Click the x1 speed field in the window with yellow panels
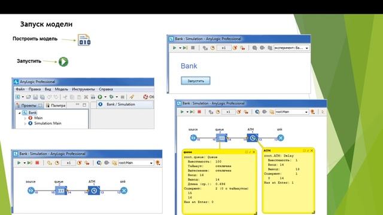The width and height of the screenshot is (383, 215). pyautogui.click(x=228, y=112)
